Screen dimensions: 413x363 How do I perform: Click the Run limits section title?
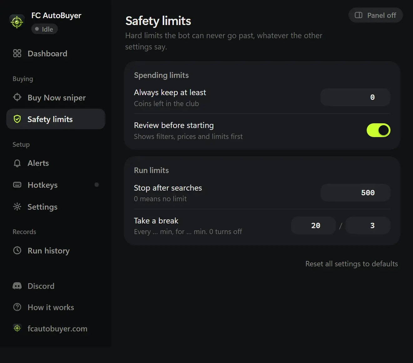click(x=151, y=170)
